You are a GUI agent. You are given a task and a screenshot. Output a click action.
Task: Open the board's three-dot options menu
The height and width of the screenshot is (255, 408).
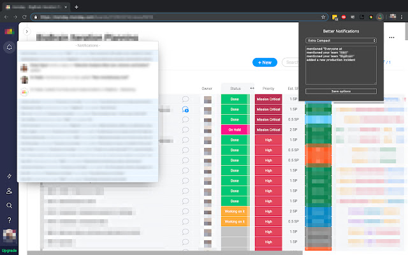pyautogui.click(x=391, y=38)
